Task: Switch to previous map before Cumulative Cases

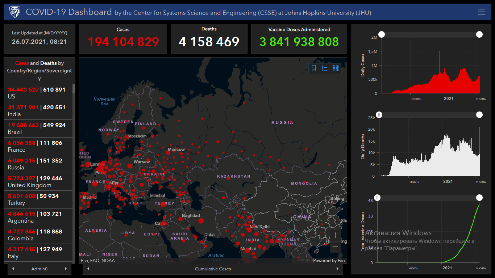Action: click(88, 269)
